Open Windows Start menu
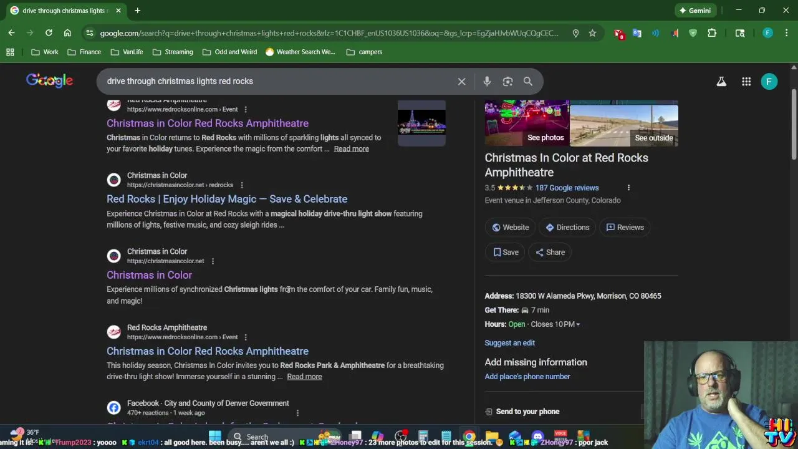 (x=215, y=437)
